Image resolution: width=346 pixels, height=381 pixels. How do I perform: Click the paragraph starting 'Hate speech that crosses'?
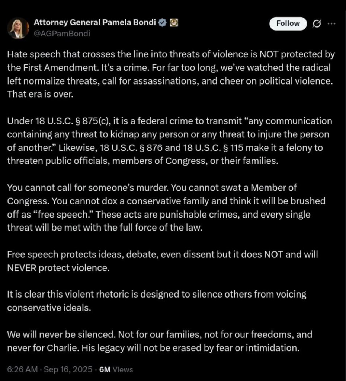pyautogui.click(x=171, y=74)
